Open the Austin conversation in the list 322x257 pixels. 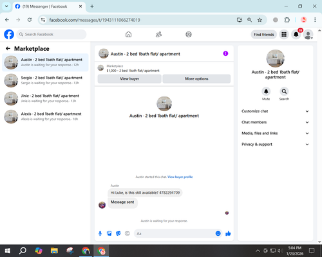point(45,62)
